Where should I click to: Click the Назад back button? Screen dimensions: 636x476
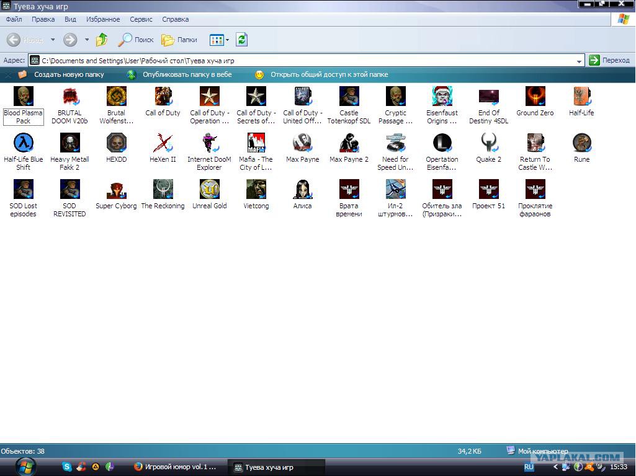pyautogui.click(x=25, y=40)
